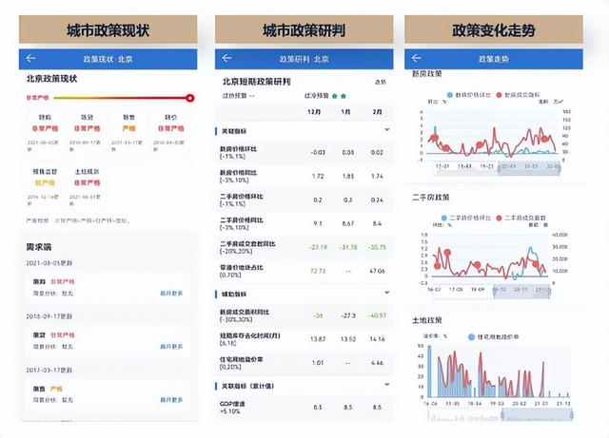The image size is (609, 438).
Task: Click the 2021-03-05更新 date under 需求端
Action: coord(49,263)
